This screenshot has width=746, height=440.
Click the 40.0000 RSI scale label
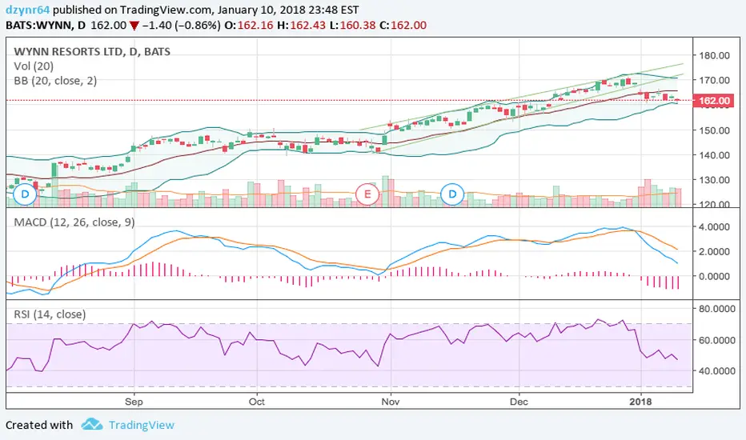coord(717,371)
